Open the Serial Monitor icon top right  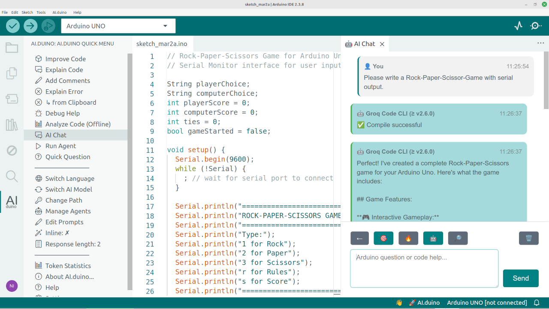tap(535, 26)
